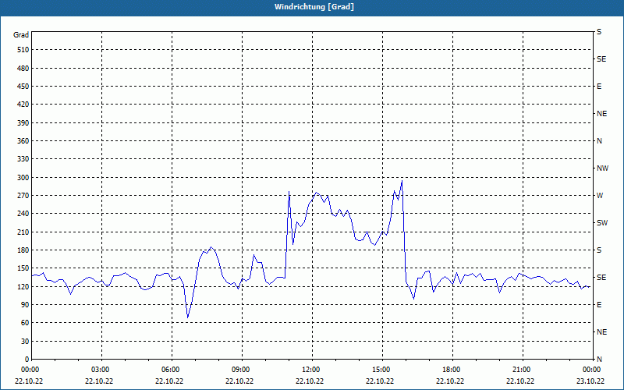Click N compass label aligned with 360
The height and width of the screenshot is (390, 624).
pos(599,141)
